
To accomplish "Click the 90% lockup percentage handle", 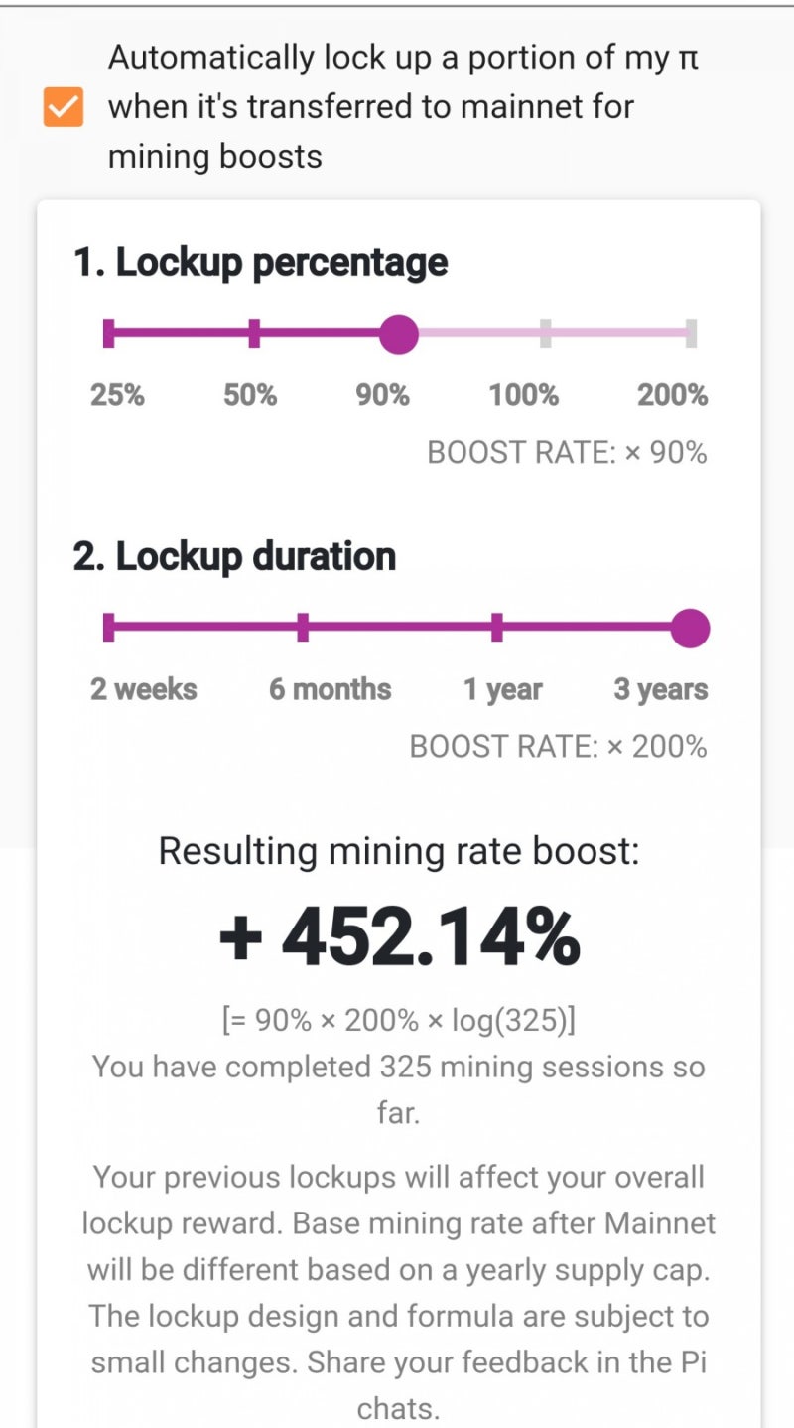I will (399, 334).
